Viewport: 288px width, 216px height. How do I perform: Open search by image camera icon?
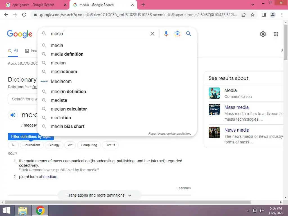(x=177, y=34)
